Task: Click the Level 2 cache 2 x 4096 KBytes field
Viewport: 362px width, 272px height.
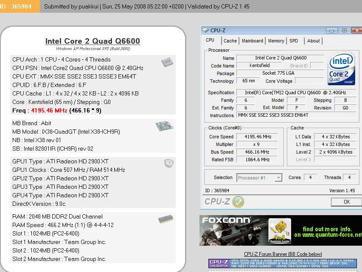Action: [336, 152]
